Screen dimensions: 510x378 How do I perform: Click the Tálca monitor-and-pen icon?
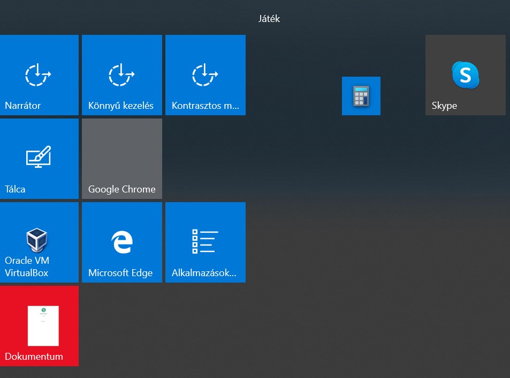(x=39, y=157)
